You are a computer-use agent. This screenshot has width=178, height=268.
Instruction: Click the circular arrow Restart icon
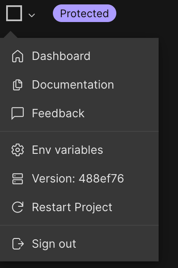(x=18, y=207)
